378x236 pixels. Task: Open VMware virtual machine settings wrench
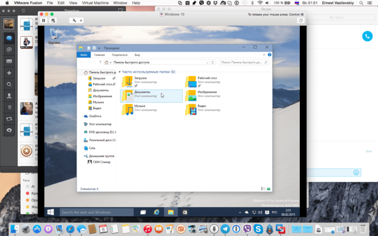74,21
